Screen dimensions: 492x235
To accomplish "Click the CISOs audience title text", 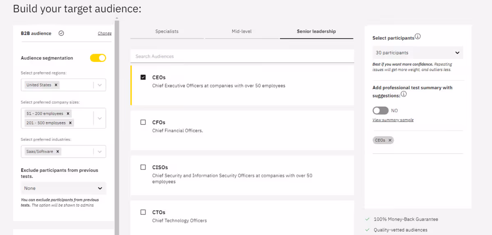I will point(160,167).
